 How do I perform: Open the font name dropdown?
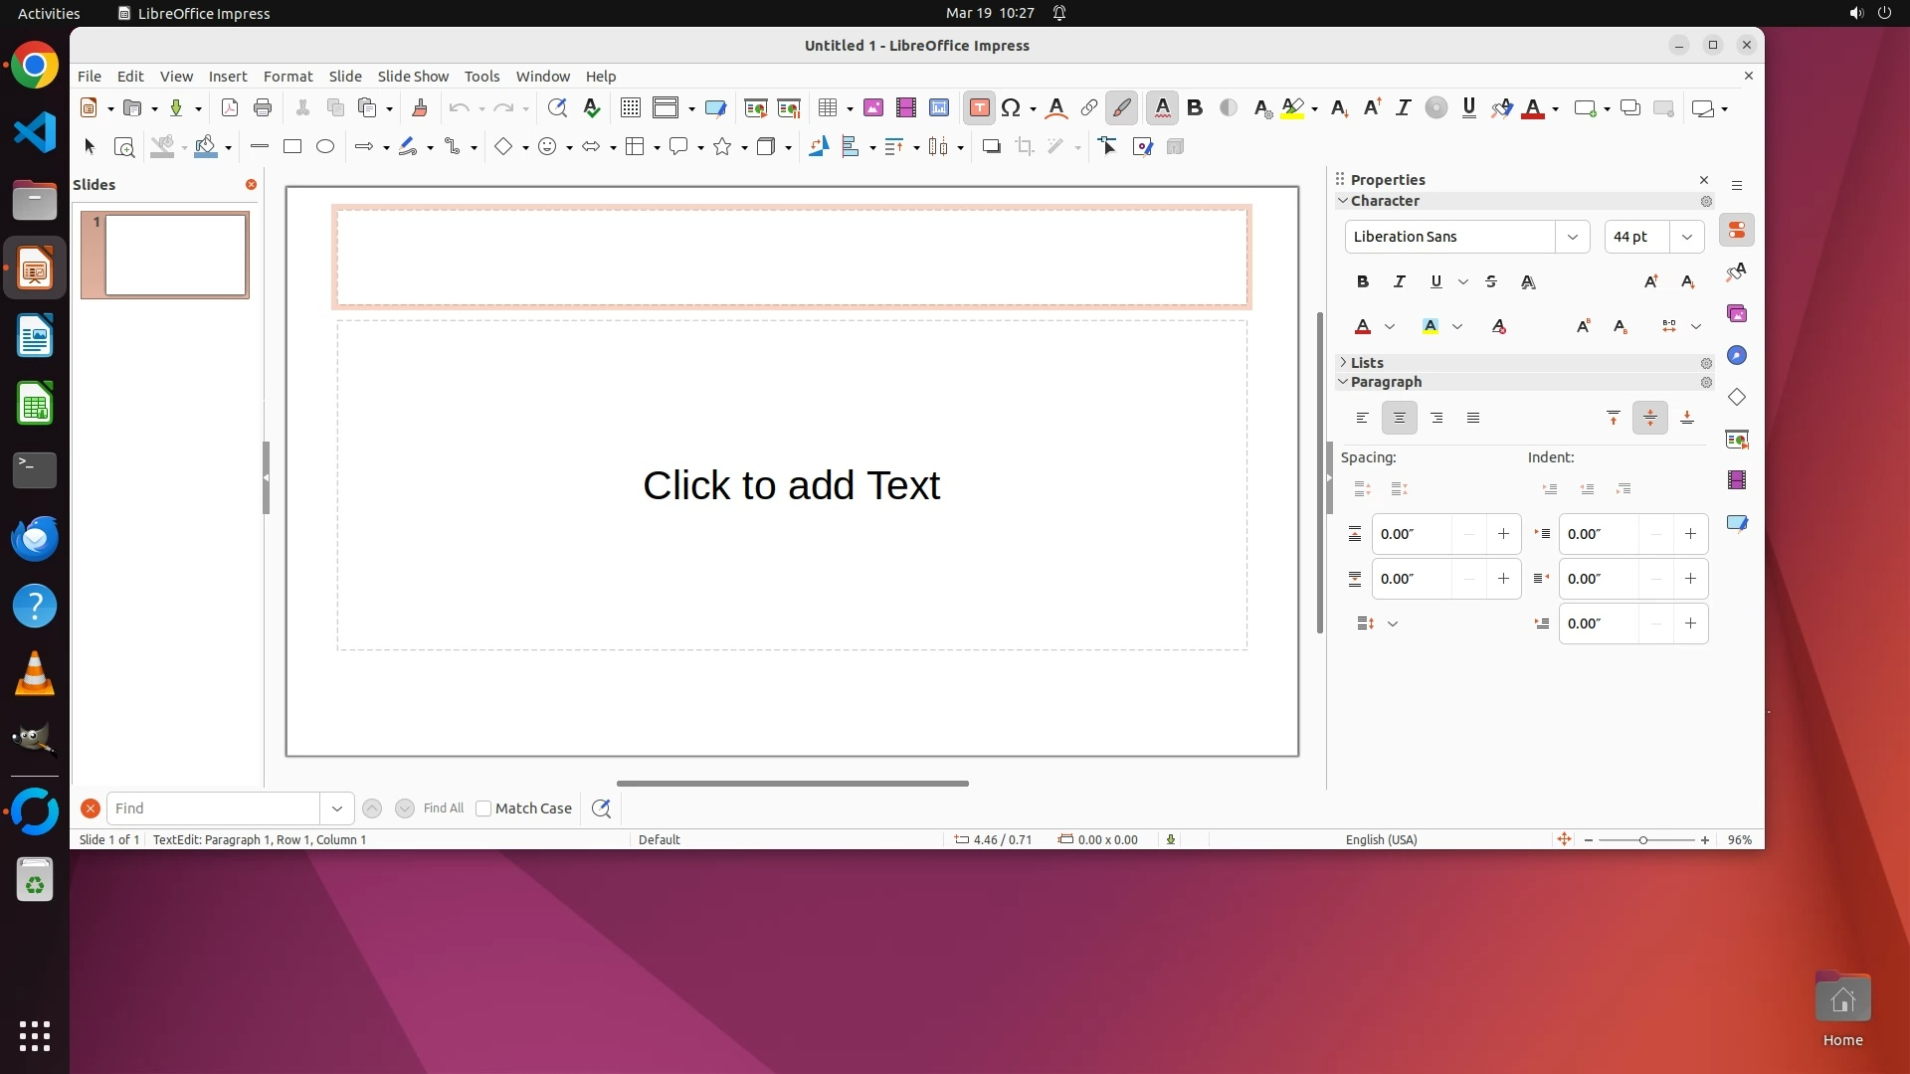click(x=1572, y=237)
